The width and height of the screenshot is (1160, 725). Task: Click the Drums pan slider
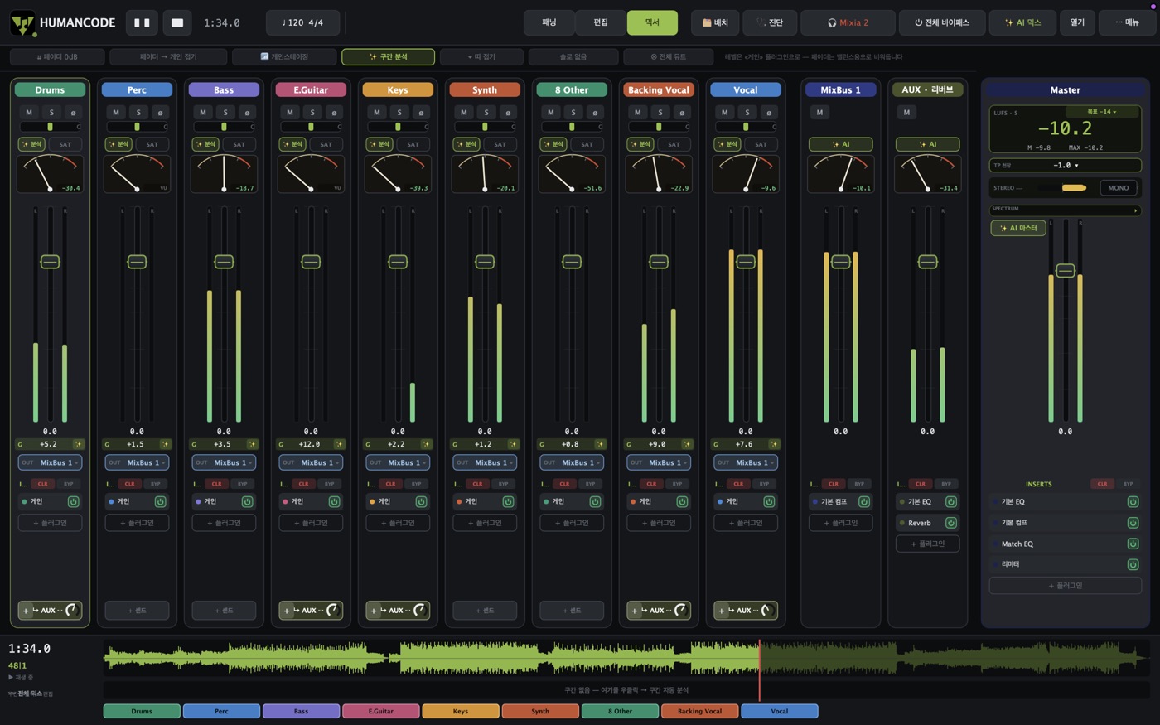click(x=50, y=127)
